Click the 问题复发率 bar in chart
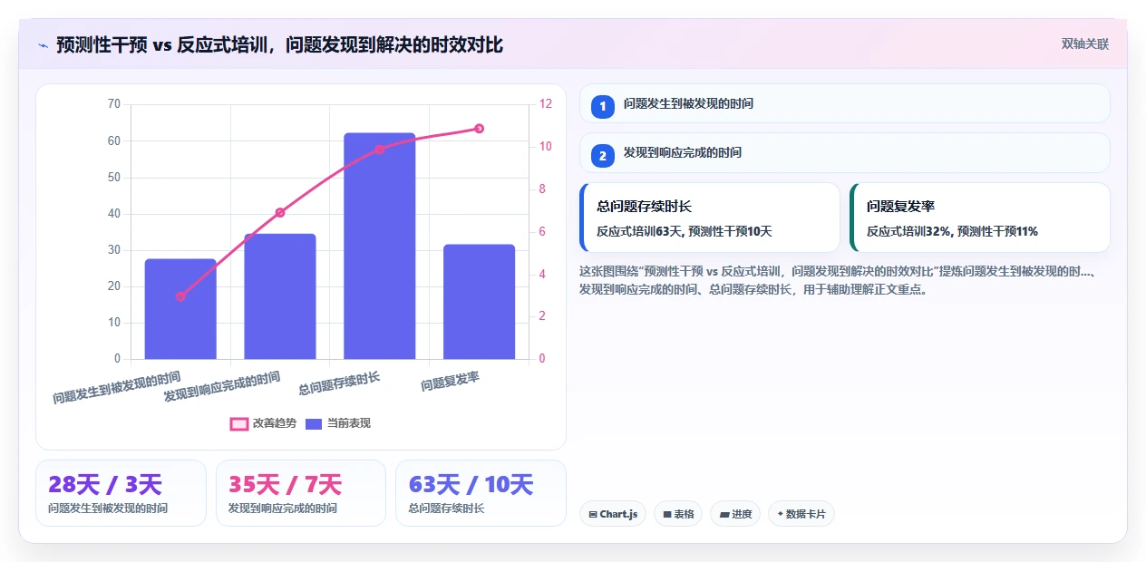Viewport: 1146px width, 562px height. (x=479, y=302)
